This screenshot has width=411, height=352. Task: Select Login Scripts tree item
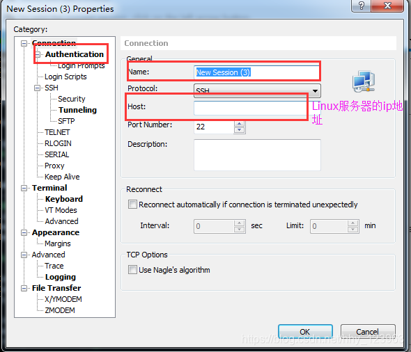[x=65, y=77]
